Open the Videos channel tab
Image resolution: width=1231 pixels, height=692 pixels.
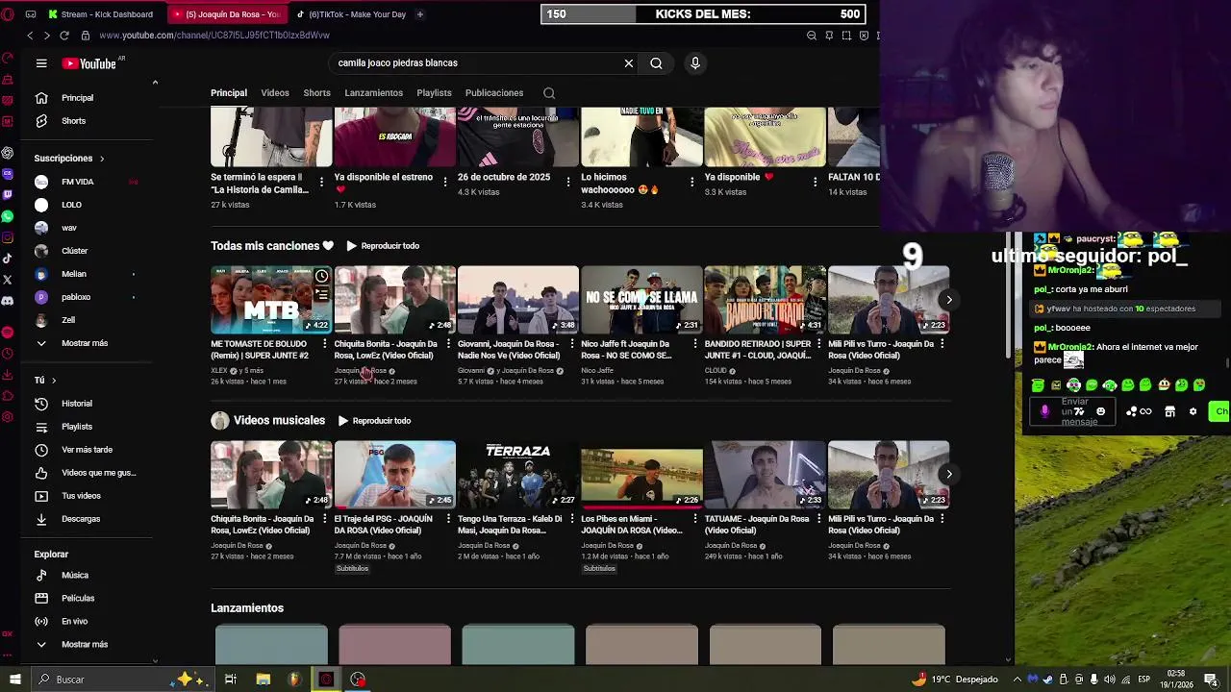[x=275, y=93]
